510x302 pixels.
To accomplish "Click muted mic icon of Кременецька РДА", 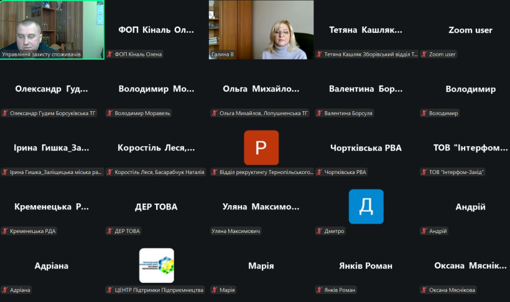I will 5,231.
